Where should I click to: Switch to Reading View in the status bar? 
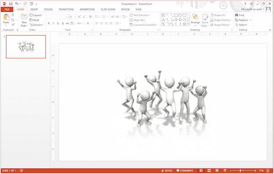[217, 171]
